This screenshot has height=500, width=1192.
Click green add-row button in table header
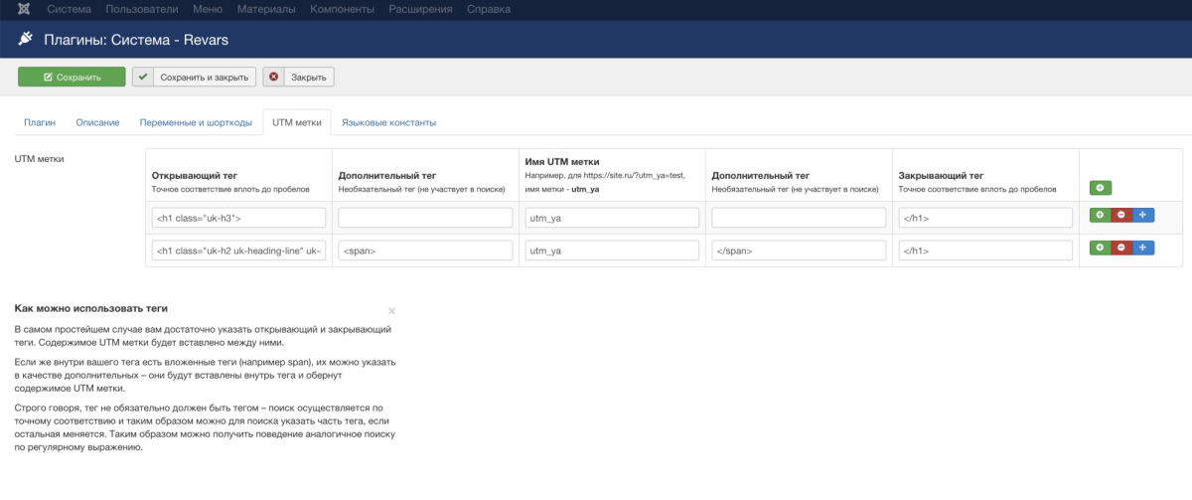1100,187
